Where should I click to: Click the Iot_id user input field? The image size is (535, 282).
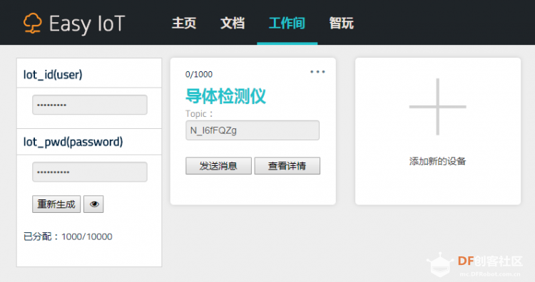point(90,105)
